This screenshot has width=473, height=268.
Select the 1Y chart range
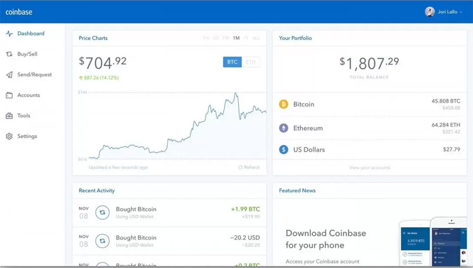tap(246, 38)
